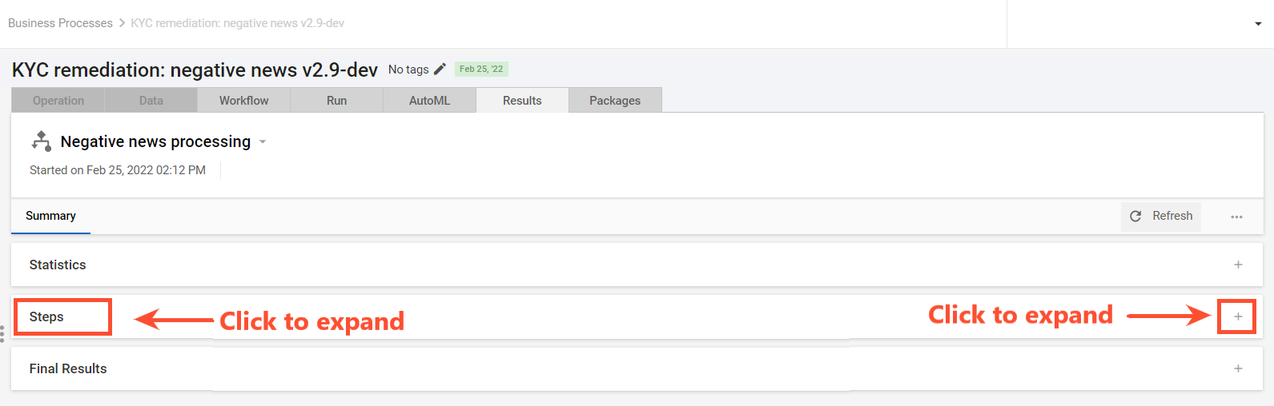The height and width of the screenshot is (406, 1274).
Task: Click the pencil icon to edit tags
Action: (x=440, y=70)
